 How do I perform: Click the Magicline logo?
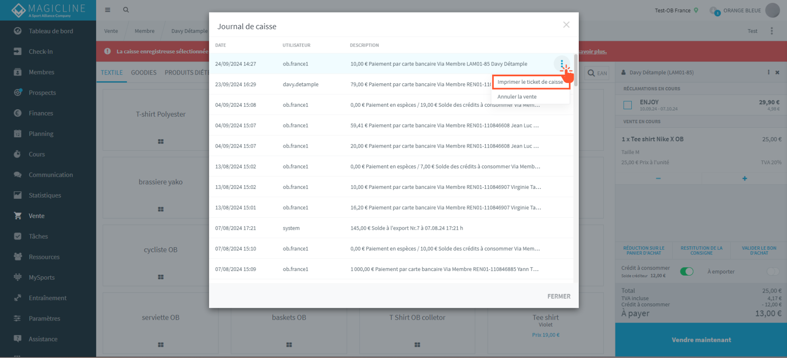click(x=48, y=10)
